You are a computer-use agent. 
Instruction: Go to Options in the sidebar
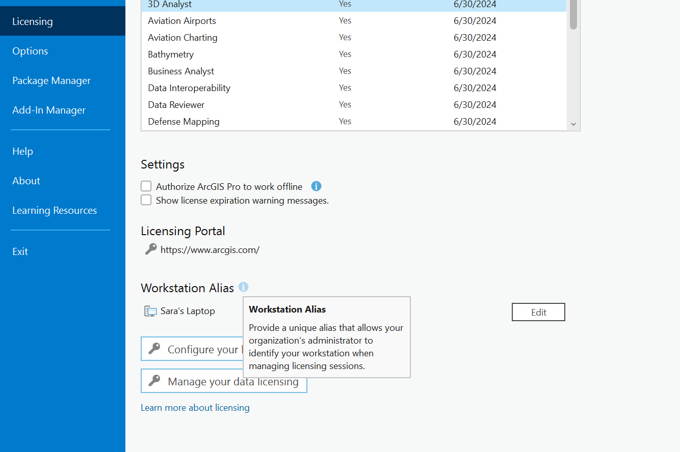63,51
